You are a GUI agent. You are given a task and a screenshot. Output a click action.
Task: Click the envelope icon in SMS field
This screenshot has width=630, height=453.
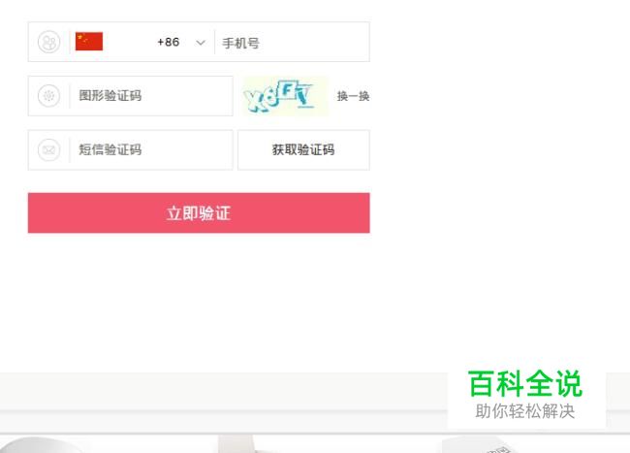[x=49, y=150]
